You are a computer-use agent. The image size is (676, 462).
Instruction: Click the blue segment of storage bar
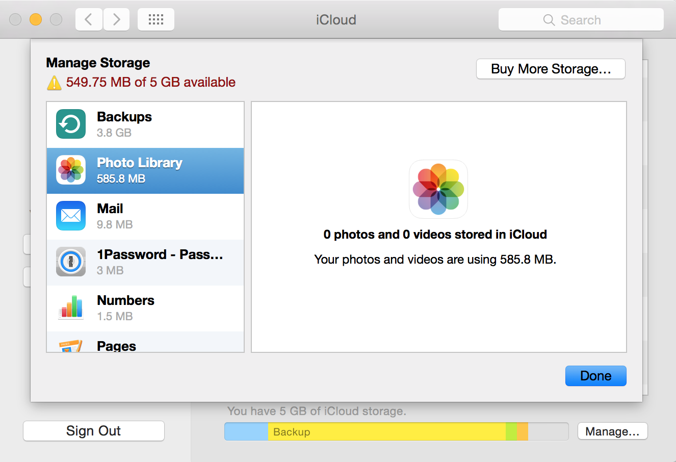tap(246, 431)
